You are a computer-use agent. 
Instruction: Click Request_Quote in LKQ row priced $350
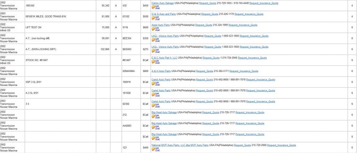point(213,36)
